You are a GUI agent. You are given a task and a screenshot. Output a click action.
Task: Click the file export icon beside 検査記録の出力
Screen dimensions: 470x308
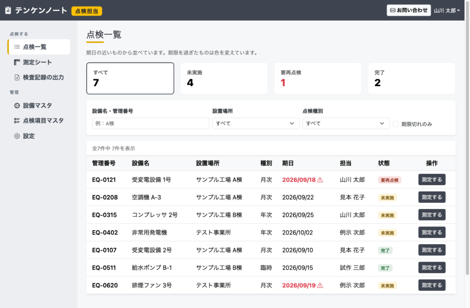[17, 77]
